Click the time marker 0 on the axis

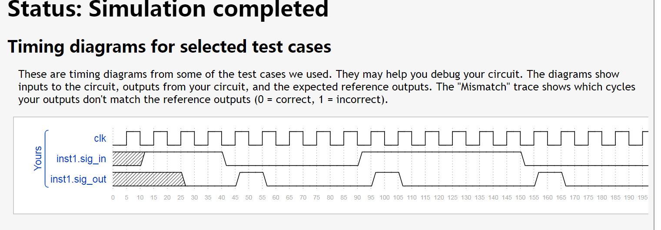pyautogui.click(x=113, y=197)
